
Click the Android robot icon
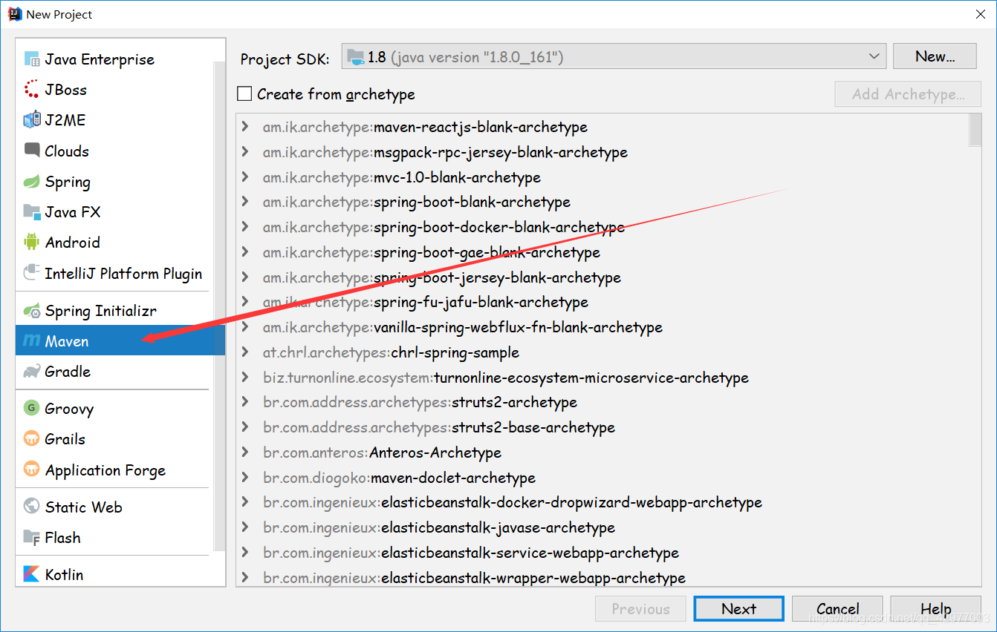(x=31, y=243)
